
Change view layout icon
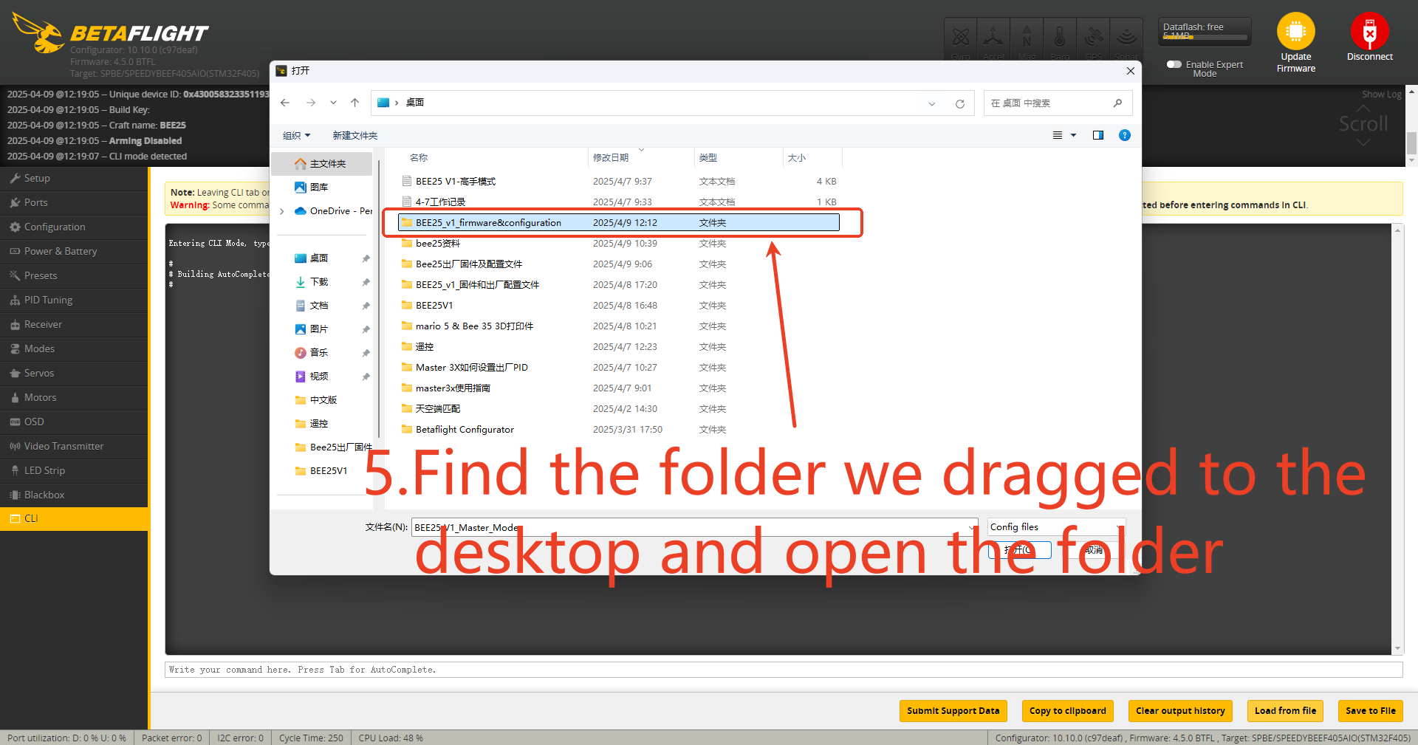click(x=1058, y=135)
